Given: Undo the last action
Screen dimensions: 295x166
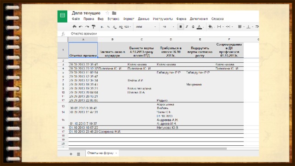Looking at the screenshot, I should 81,27.
